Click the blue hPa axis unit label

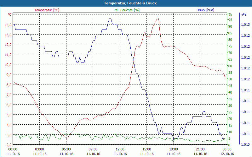pyautogui.click(x=243, y=14)
